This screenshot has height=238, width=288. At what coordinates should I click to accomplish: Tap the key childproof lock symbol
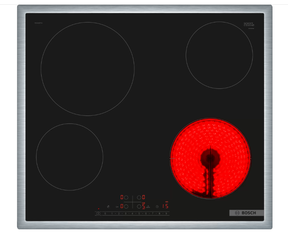pyautogui.click(x=117, y=207)
